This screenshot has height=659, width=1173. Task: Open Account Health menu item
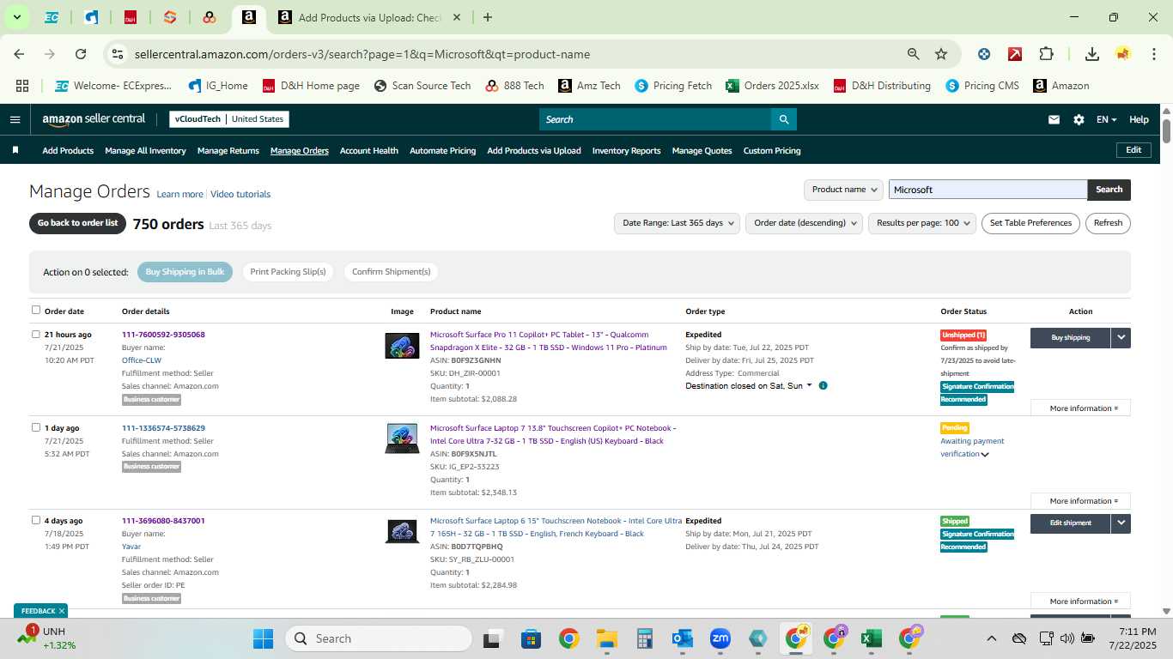[369, 150]
